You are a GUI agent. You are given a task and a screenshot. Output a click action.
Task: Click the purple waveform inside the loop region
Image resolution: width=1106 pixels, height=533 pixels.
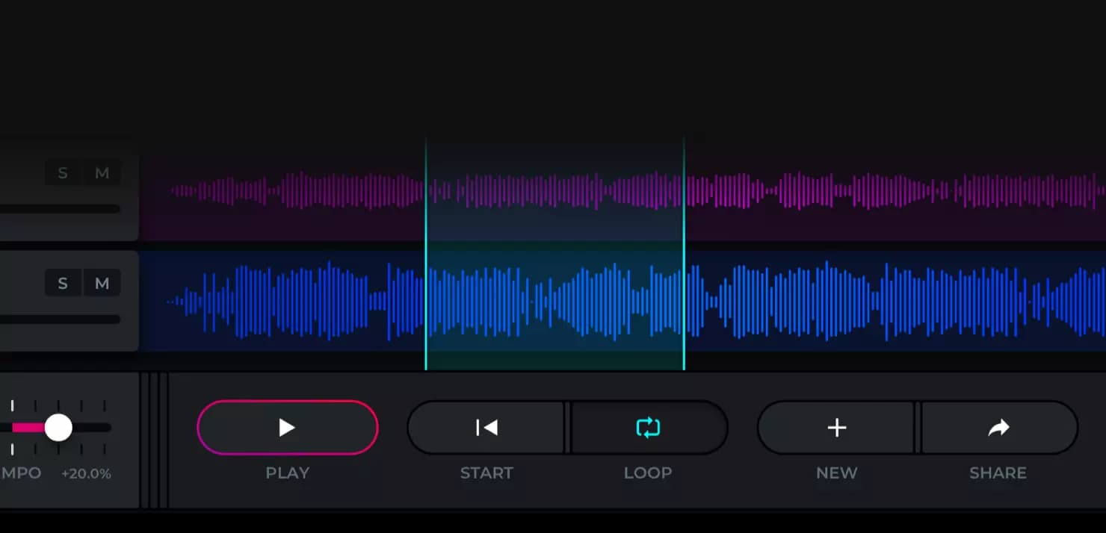point(554,191)
